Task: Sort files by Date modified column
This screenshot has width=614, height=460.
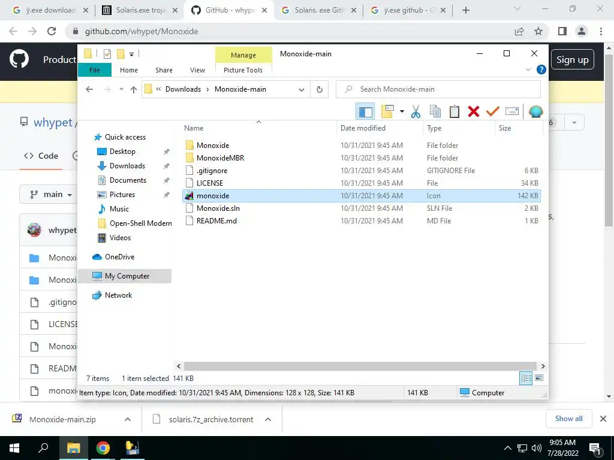Action: tap(380, 128)
